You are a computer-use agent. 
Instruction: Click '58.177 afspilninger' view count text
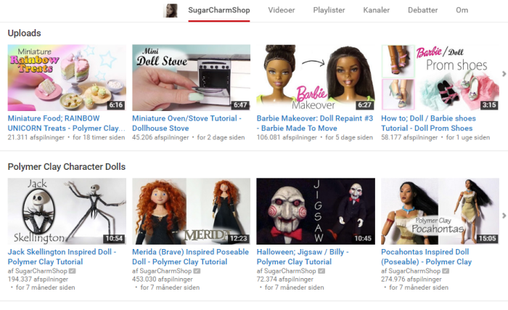click(409, 137)
